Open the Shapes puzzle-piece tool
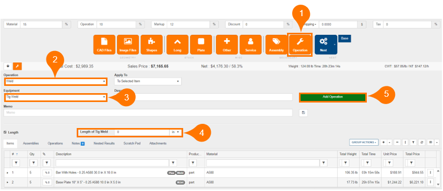Image resolution: width=443 pixels, height=191 pixels. pyautogui.click(x=152, y=45)
